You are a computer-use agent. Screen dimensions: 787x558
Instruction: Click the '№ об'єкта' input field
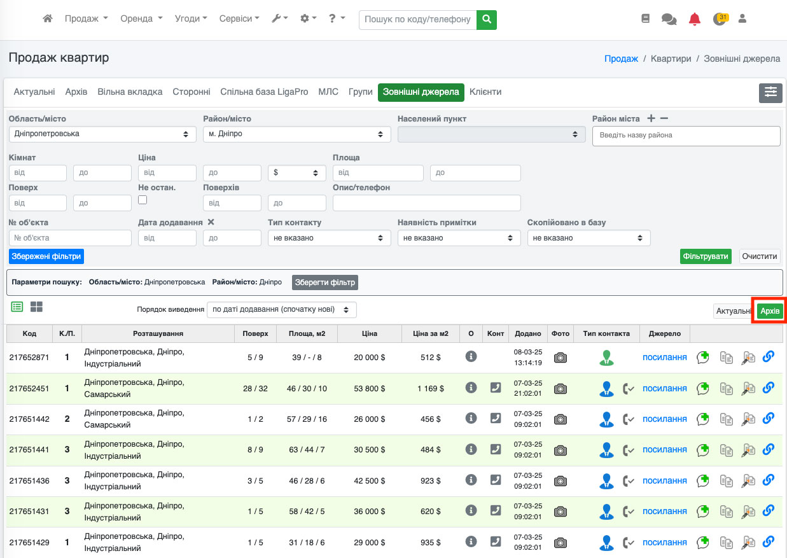pyautogui.click(x=70, y=238)
